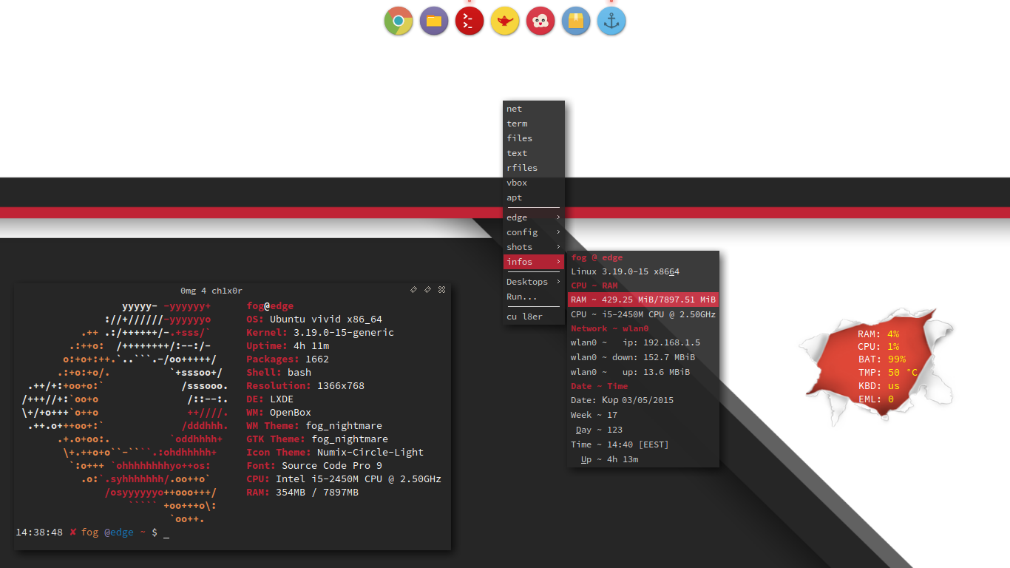
Task: Click 'RAM: 354MB / 7897MB' in terminal
Action: point(302,493)
